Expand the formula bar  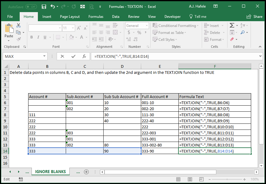coord(261,56)
